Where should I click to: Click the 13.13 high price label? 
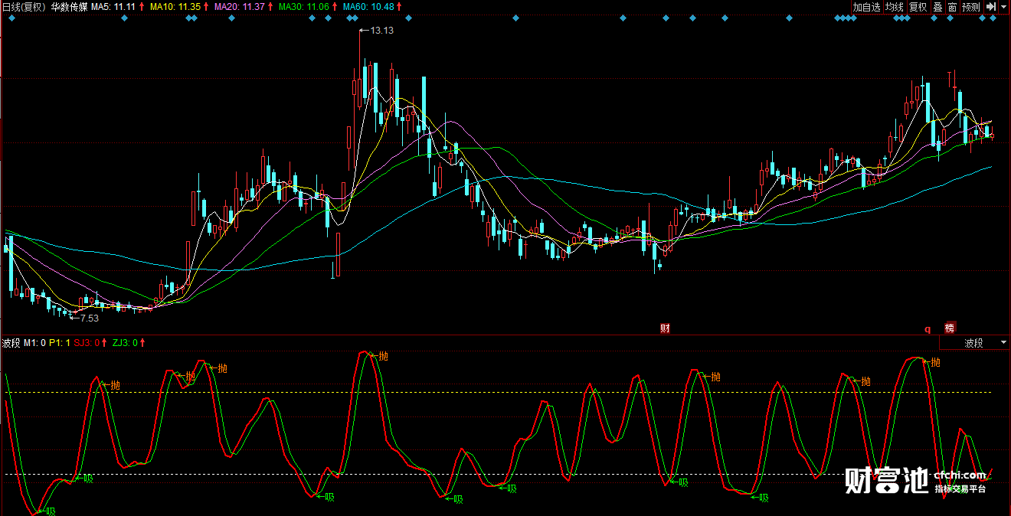pos(381,31)
